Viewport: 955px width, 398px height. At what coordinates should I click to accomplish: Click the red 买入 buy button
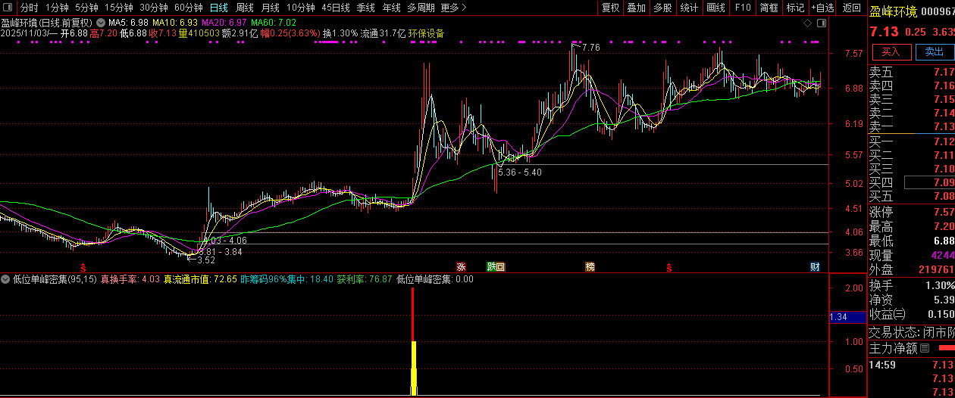[x=891, y=51]
